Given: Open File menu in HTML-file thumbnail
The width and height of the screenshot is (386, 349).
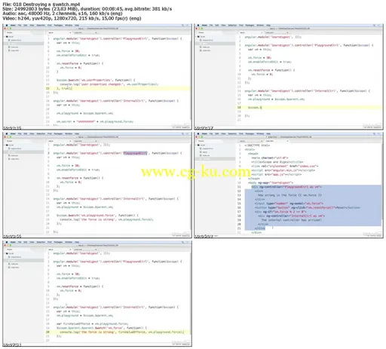Looking at the screenshot, I should coord(211,133).
